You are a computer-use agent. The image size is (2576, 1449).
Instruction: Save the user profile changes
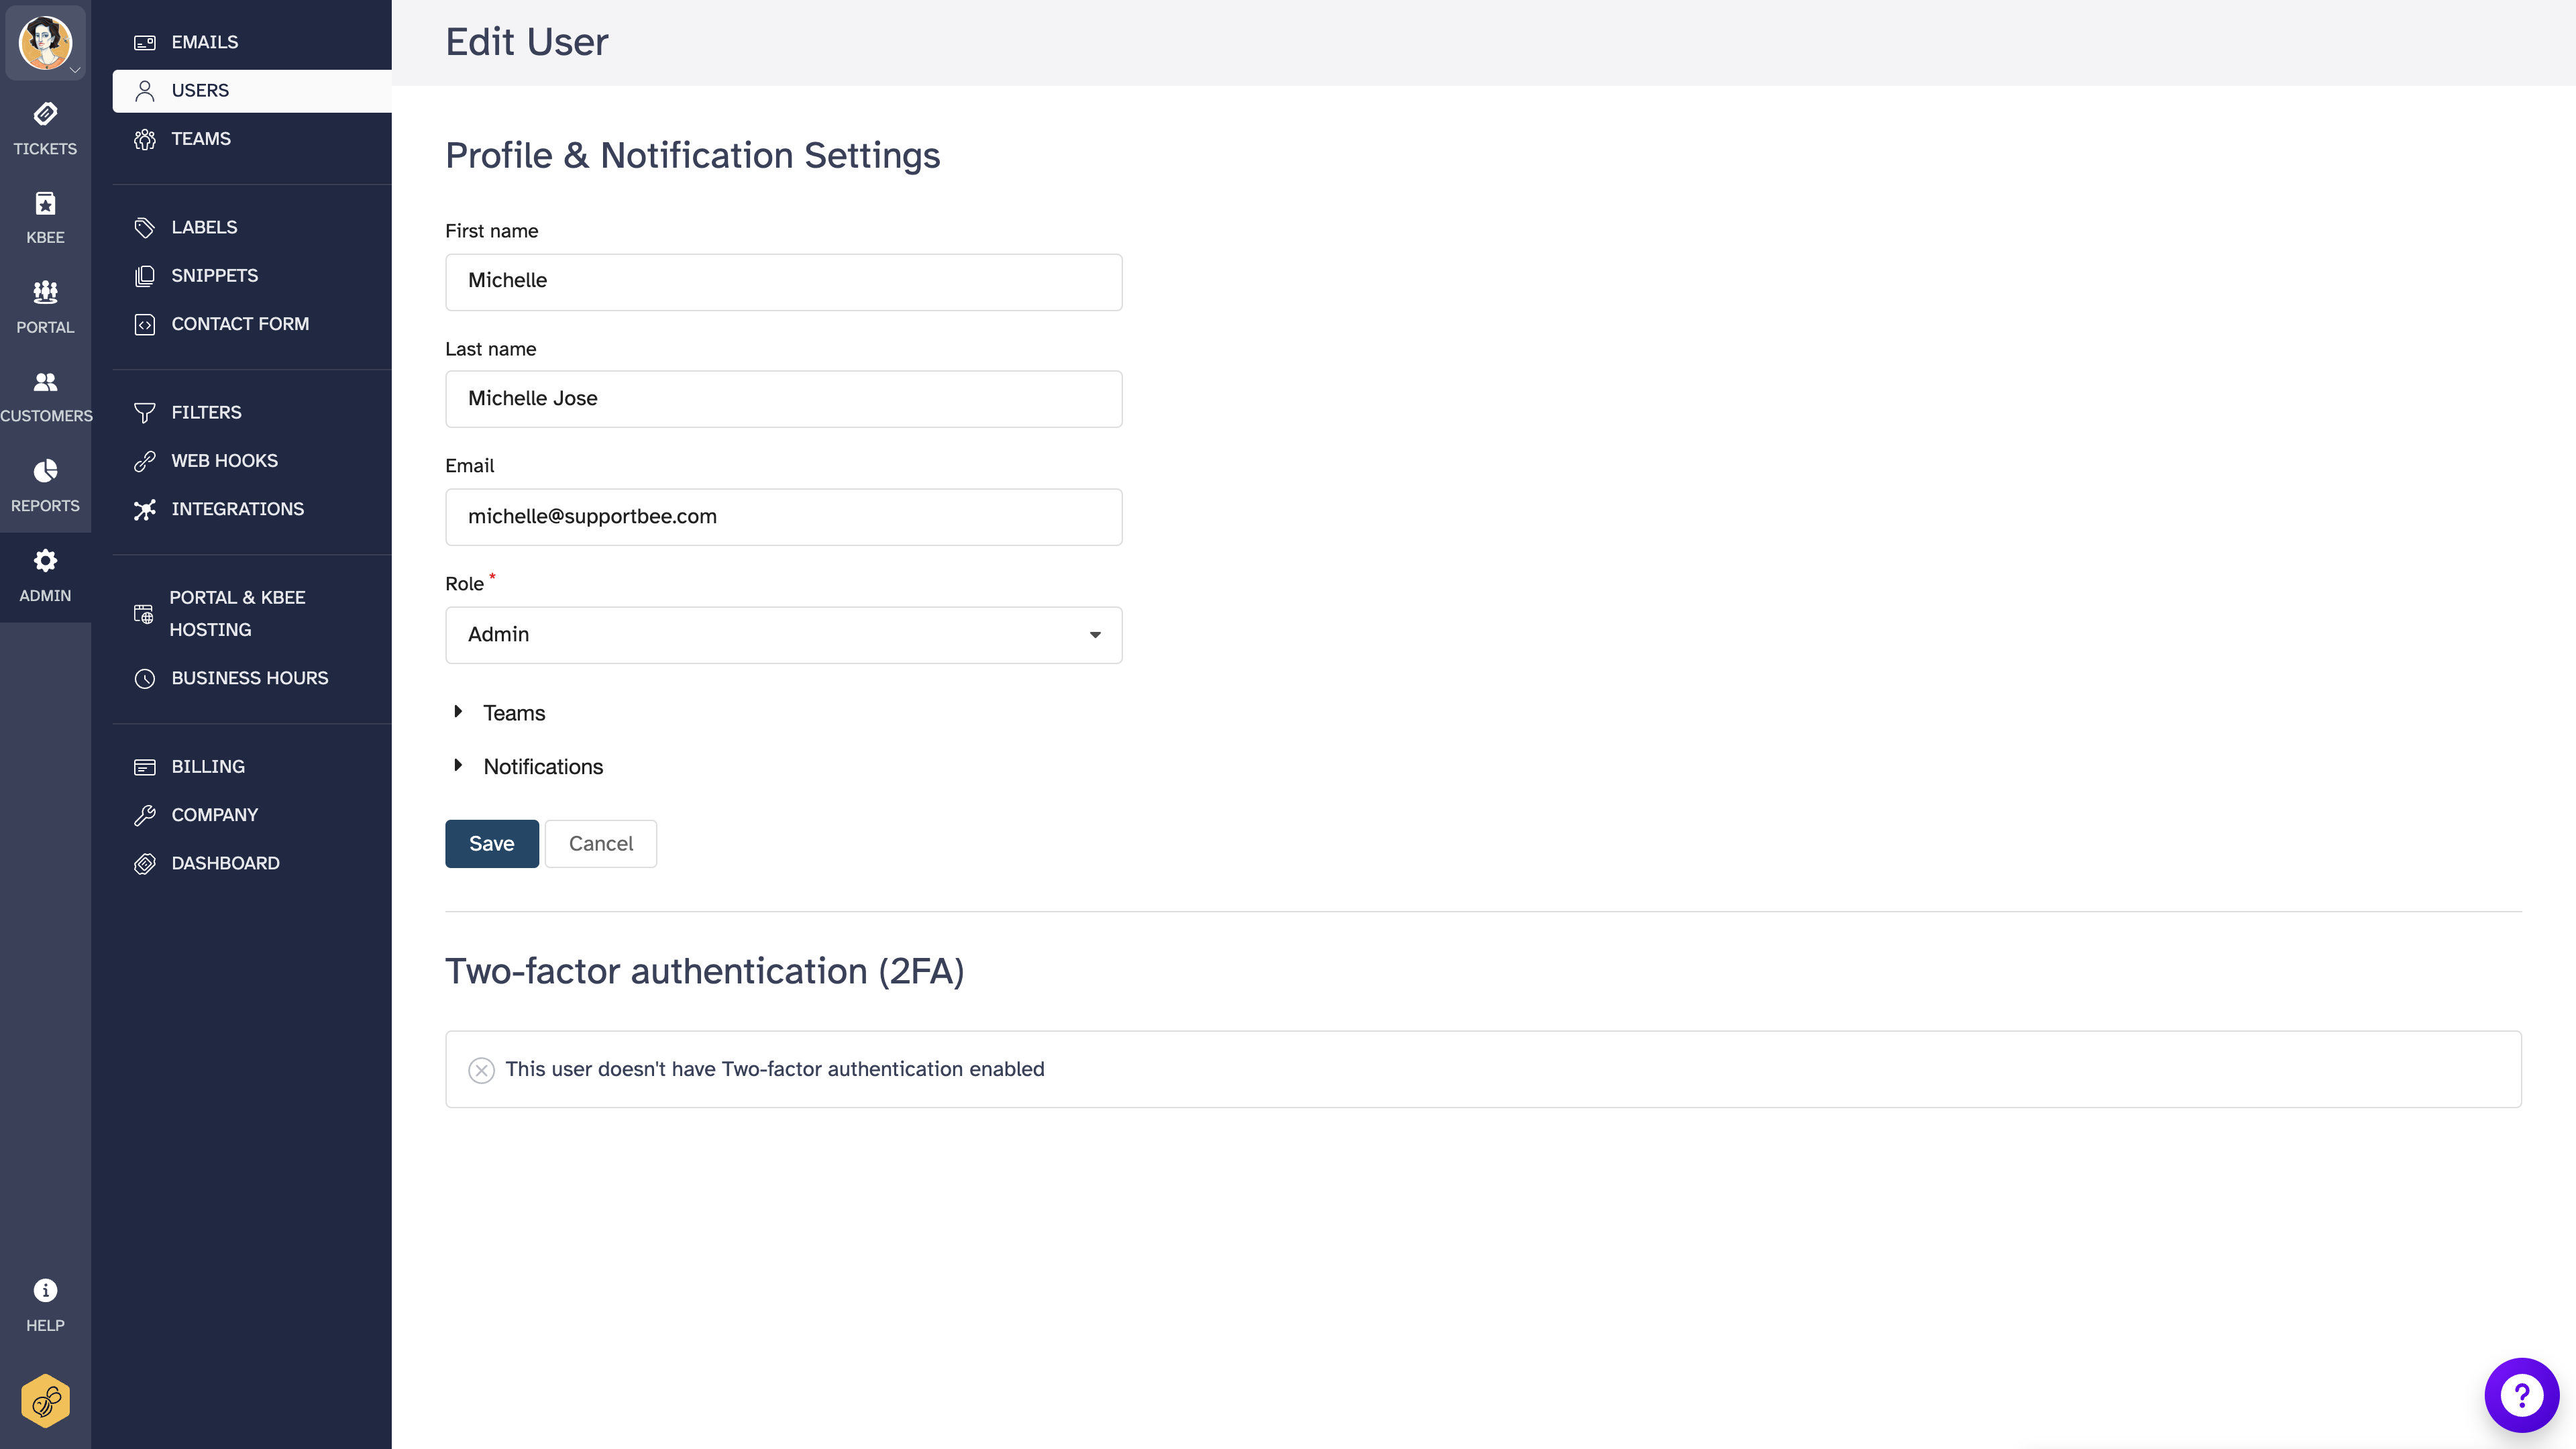click(x=491, y=843)
